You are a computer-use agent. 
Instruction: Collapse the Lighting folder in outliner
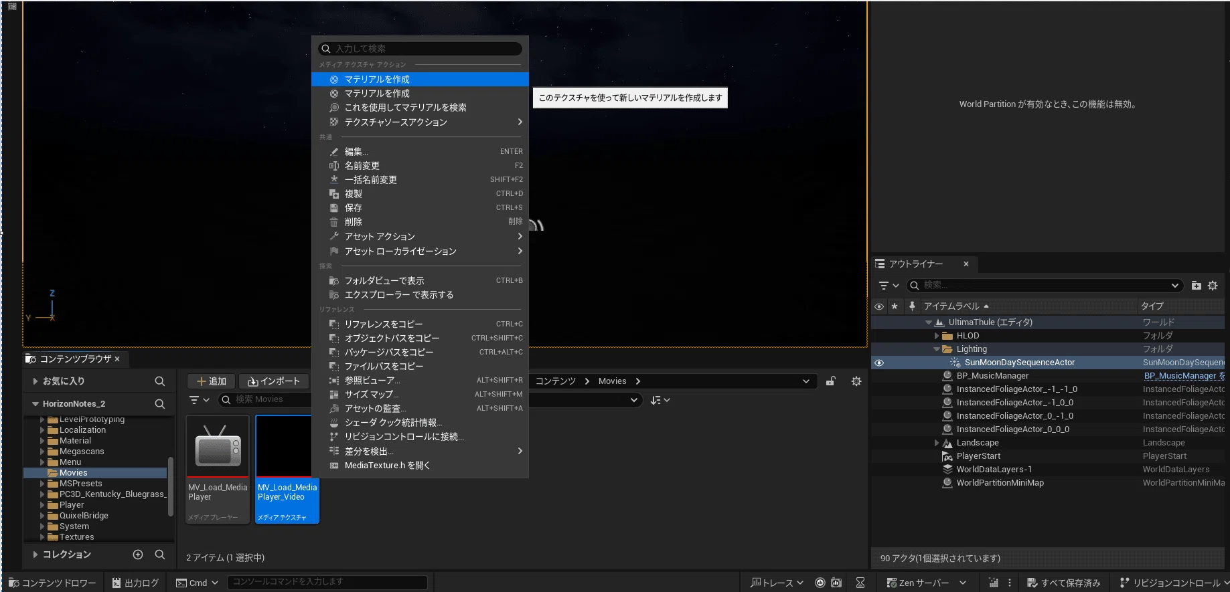[x=936, y=349]
